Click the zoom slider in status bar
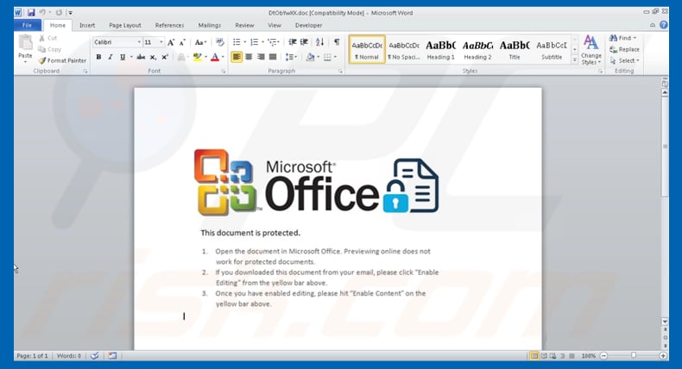The image size is (682, 369). [x=634, y=355]
